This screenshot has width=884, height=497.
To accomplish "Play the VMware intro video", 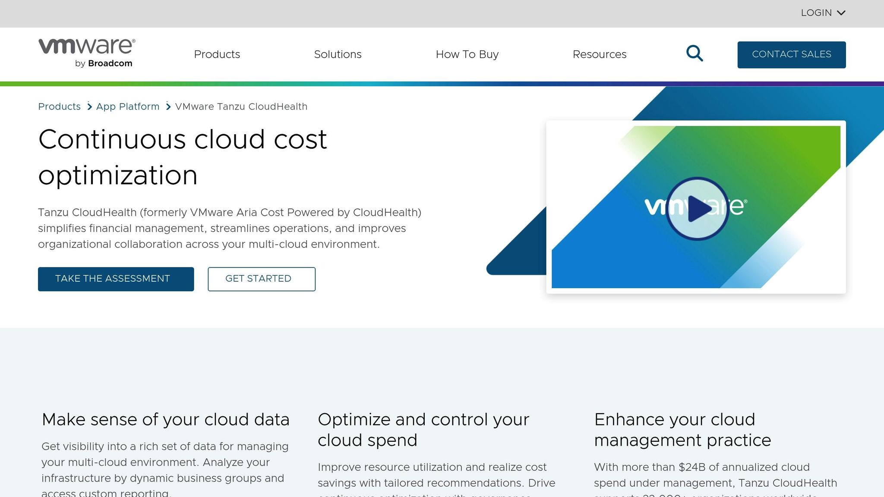I will tap(697, 208).
